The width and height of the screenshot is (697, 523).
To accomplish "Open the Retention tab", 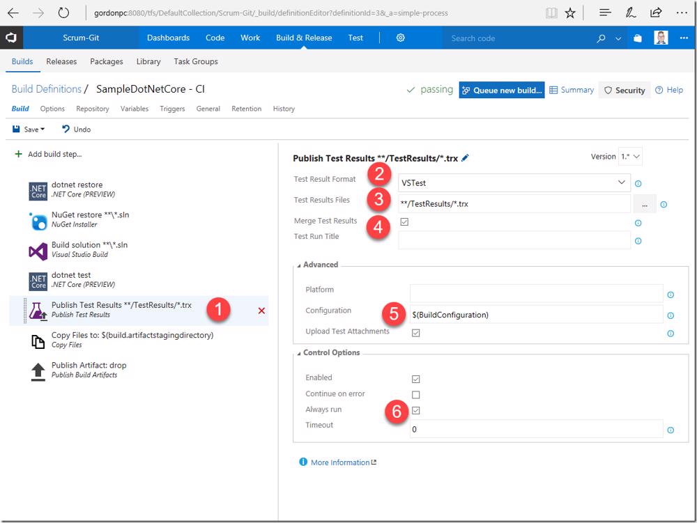I will coord(246,109).
